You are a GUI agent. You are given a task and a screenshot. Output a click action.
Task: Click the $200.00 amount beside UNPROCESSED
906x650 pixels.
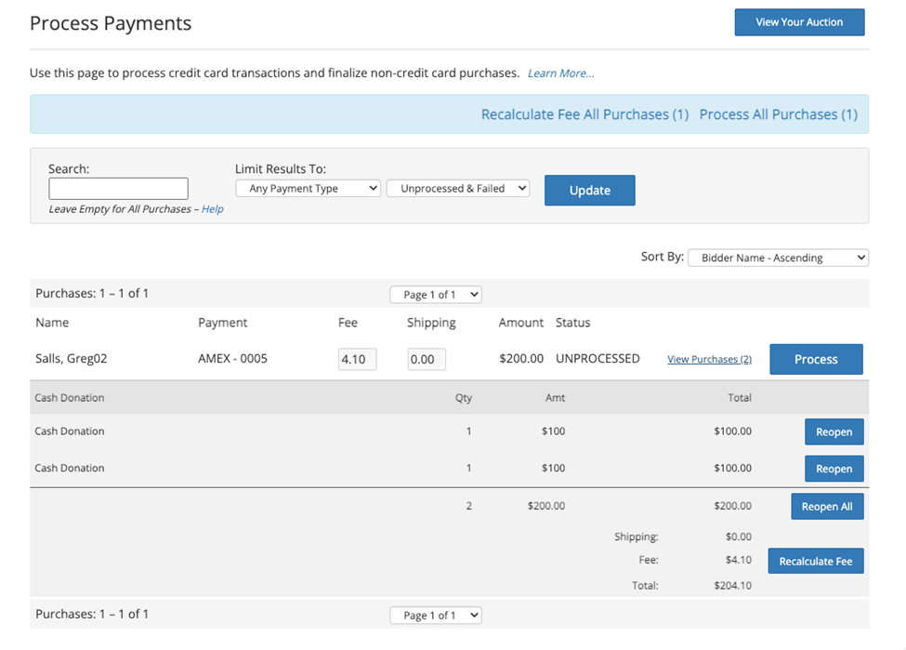click(521, 359)
